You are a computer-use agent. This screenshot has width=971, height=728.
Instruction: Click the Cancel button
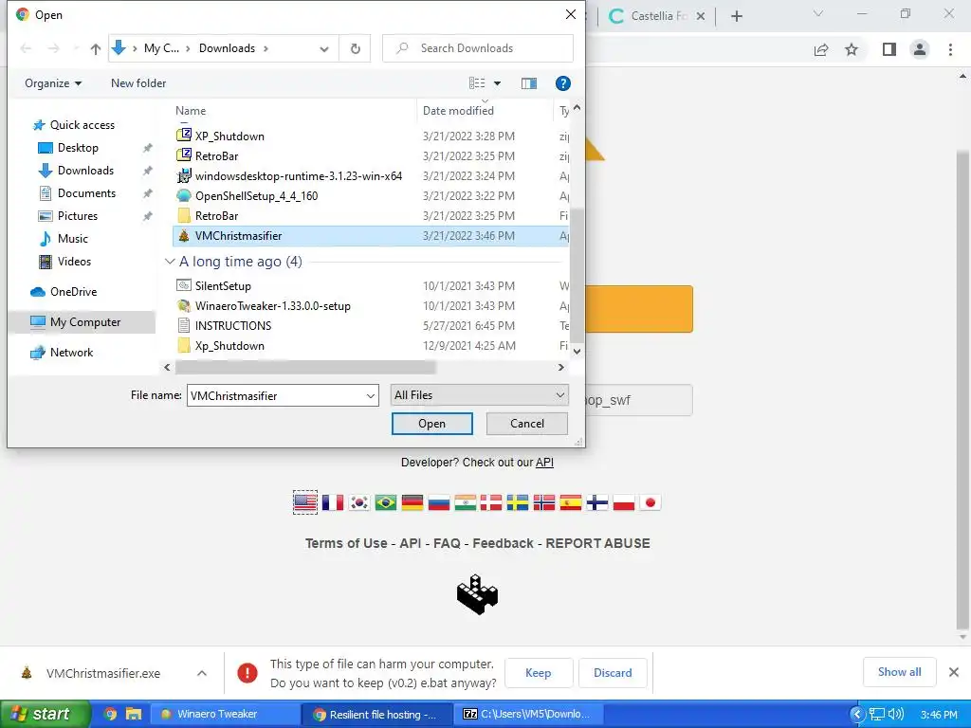[527, 424]
